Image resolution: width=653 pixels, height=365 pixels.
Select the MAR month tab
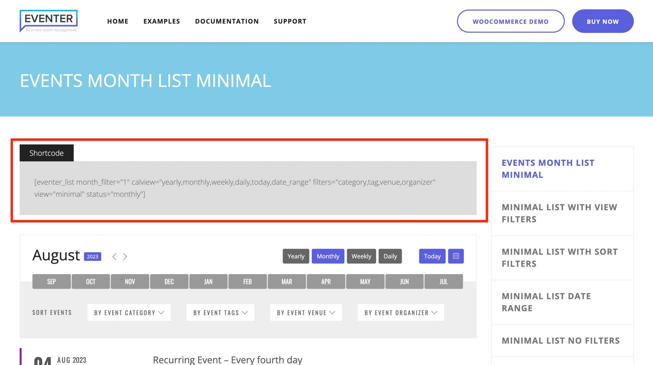coord(287,281)
